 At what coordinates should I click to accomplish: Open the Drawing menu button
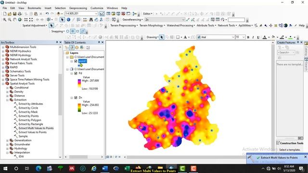[153, 37]
